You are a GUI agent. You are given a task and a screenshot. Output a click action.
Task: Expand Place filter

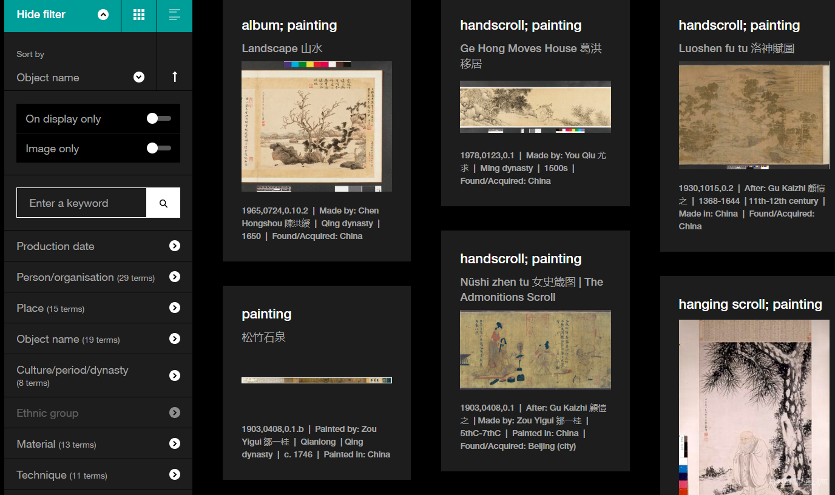[98, 308]
